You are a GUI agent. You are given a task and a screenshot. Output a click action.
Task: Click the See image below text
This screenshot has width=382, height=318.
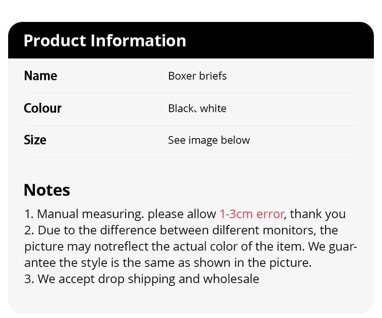click(x=209, y=140)
